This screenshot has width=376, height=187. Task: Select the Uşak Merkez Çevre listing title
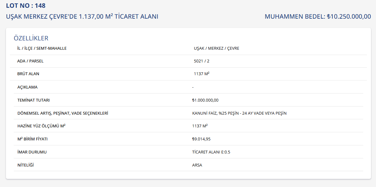(x=82, y=16)
